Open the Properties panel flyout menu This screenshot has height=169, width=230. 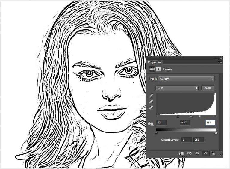(x=220, y=62)
